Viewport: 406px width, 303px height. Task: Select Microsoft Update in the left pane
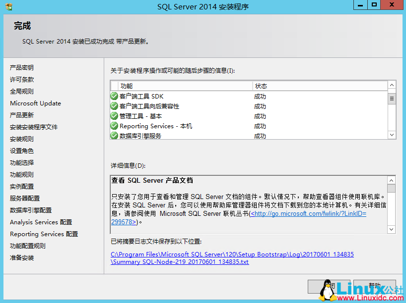(x=35, y=103)
